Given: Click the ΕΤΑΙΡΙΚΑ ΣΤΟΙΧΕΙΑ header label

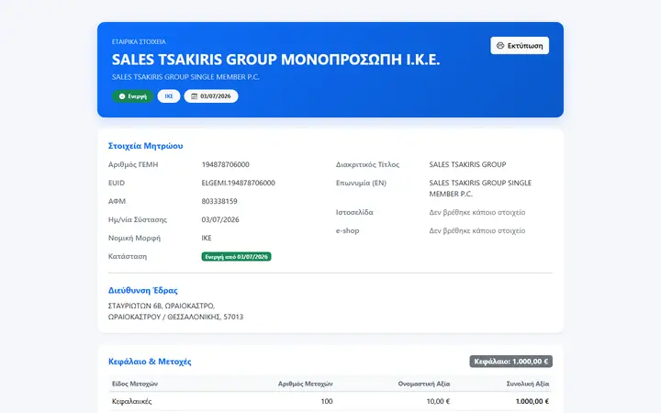Looking at the screenshot, I should (139, 41).
